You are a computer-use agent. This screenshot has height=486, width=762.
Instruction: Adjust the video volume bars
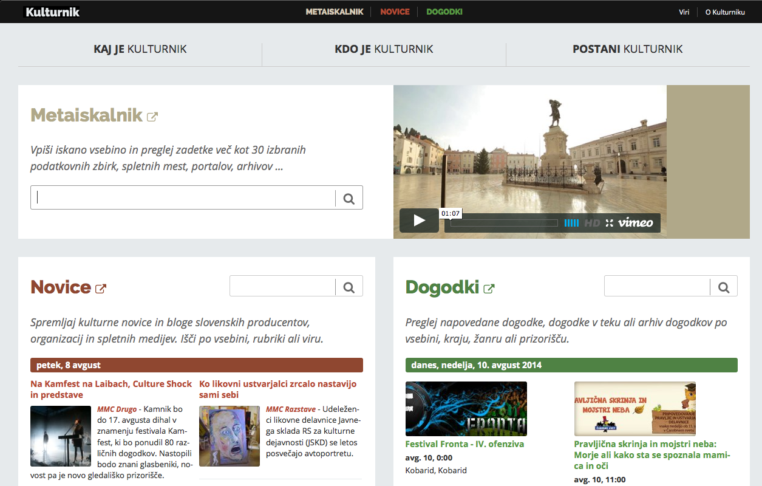pyautogui.click(x=571, y=223)
